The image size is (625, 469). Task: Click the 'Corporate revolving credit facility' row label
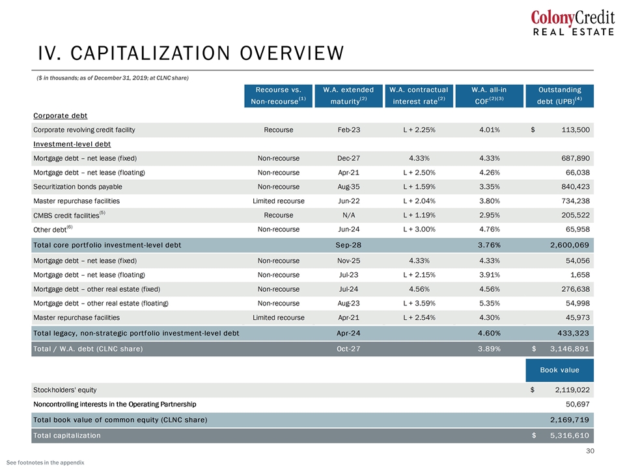(x=84, y=130)
